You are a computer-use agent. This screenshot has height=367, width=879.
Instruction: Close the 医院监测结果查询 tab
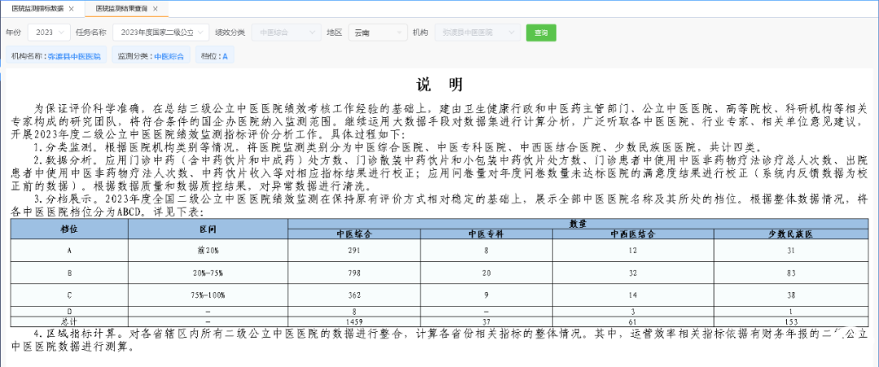pos(155,9)
